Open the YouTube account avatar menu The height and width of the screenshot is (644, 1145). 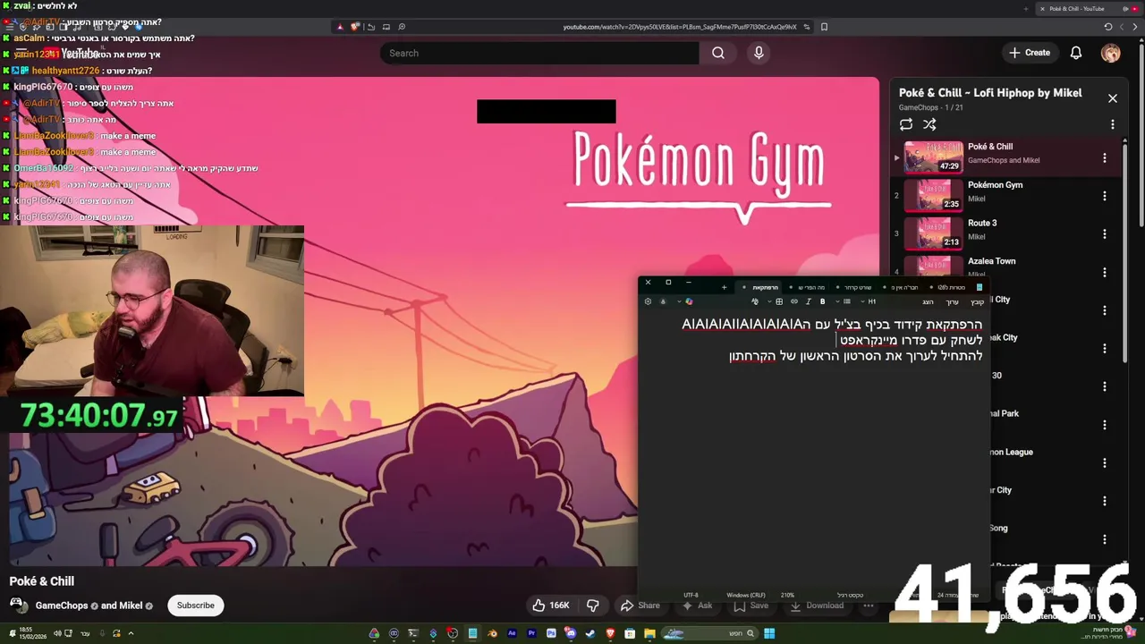pos(1110,53)
